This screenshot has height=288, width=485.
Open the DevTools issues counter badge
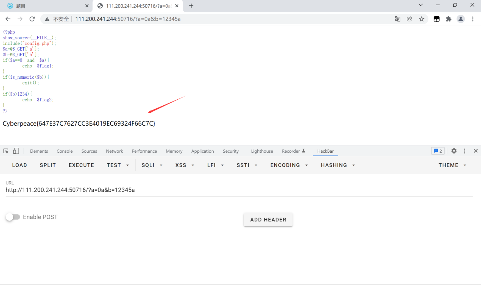pos(438,151)
